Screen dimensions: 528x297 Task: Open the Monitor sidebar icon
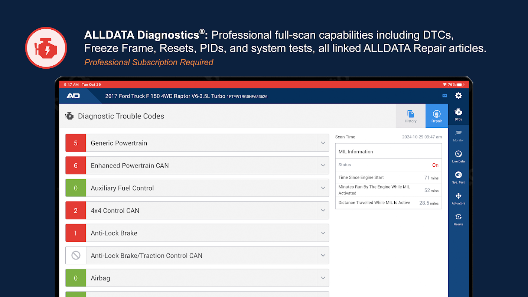click(x=458, y=136)
